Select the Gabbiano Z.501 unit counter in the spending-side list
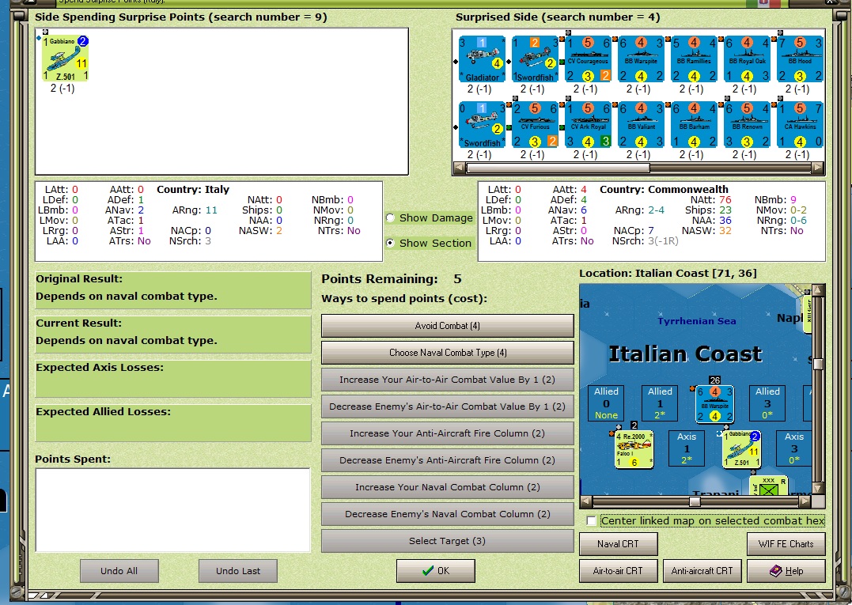 [x=65, y=59]
